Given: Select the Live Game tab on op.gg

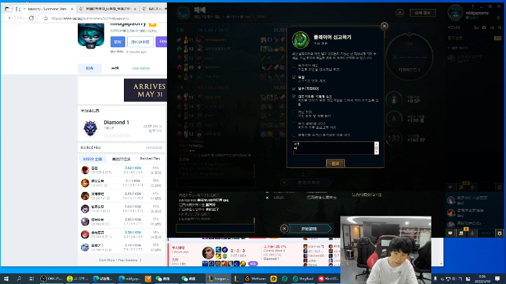Looking at the screenshot, I should pos(141,68).
